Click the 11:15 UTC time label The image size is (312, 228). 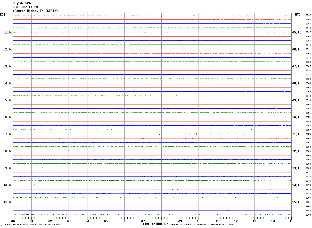pyautogui.click(x=297, y=134)
